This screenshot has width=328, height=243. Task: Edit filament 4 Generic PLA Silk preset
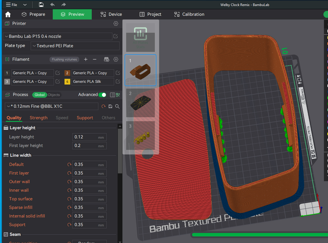click(x=118, y=82)
